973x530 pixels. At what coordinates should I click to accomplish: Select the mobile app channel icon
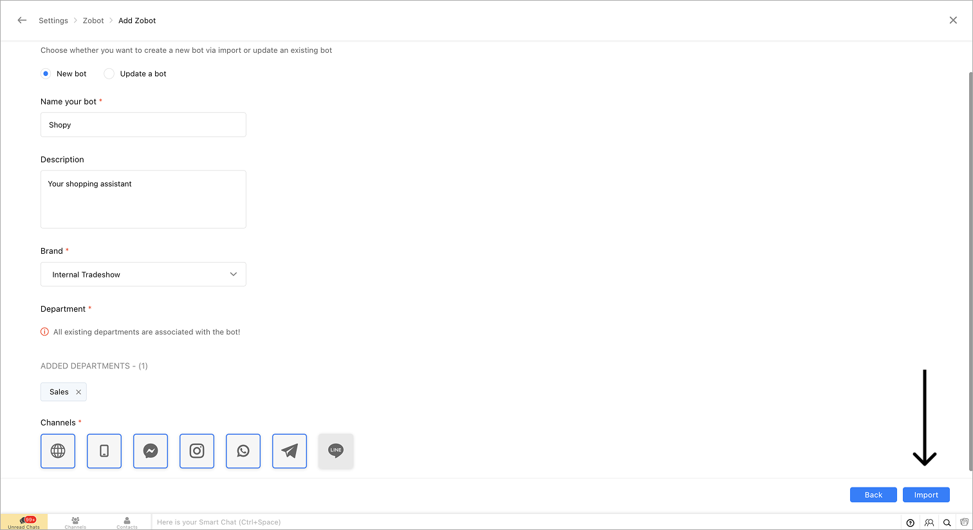pyautogui.click(x=104, y=451)
